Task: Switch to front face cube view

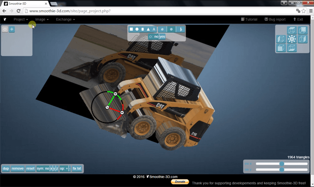Action: point(281,48)
